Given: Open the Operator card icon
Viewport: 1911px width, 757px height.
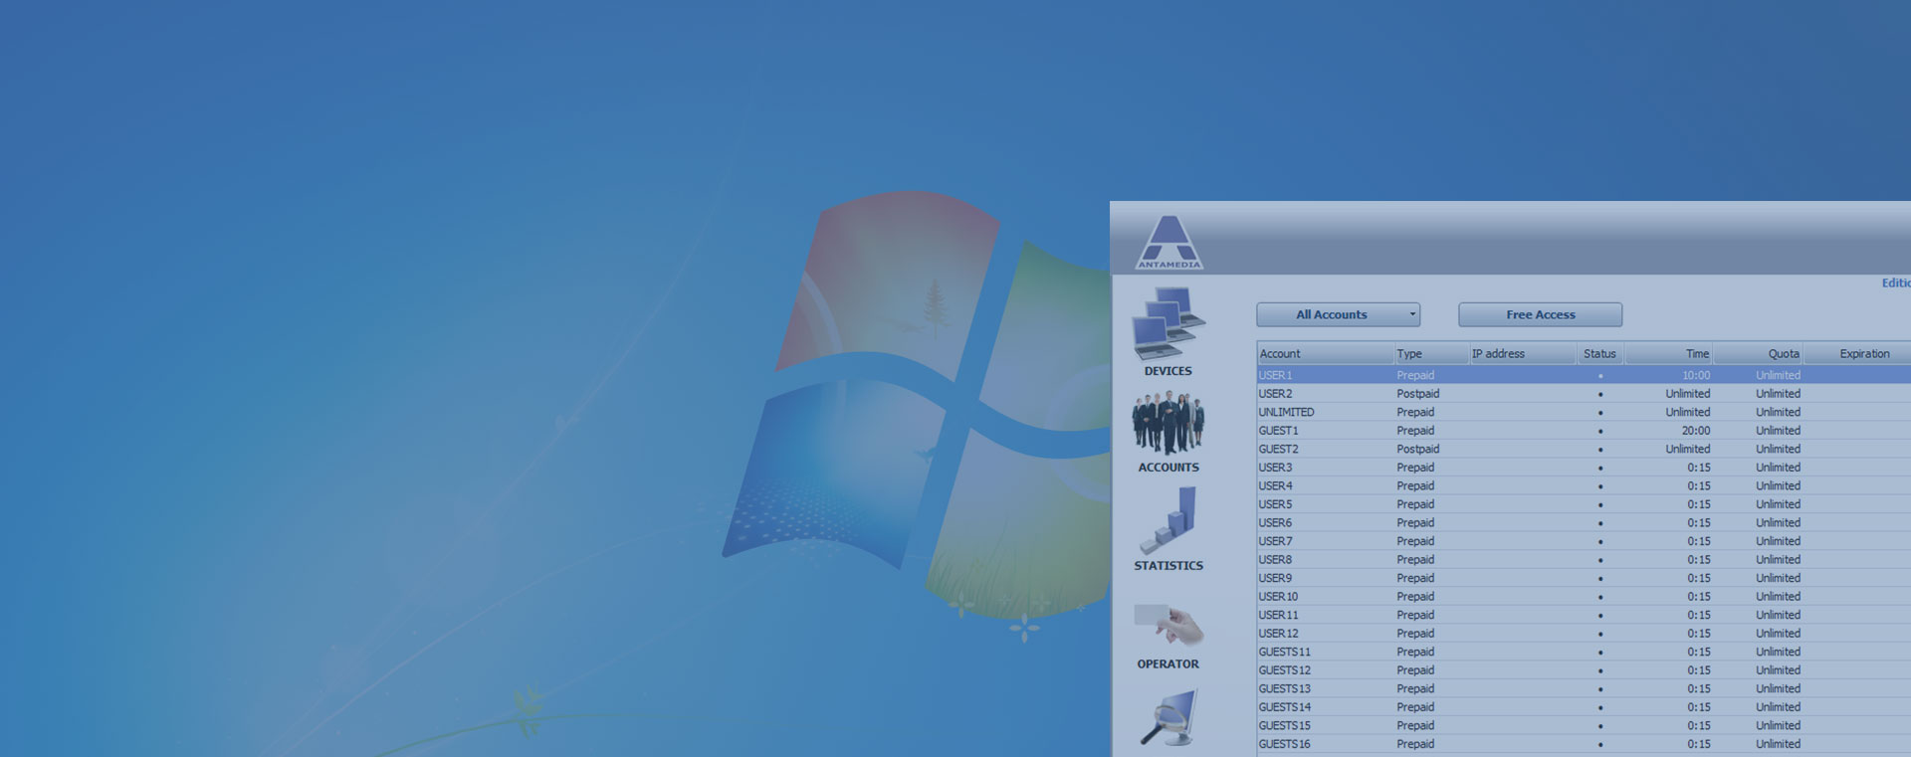Looking at the screenshot, I should pos(1168,626).
